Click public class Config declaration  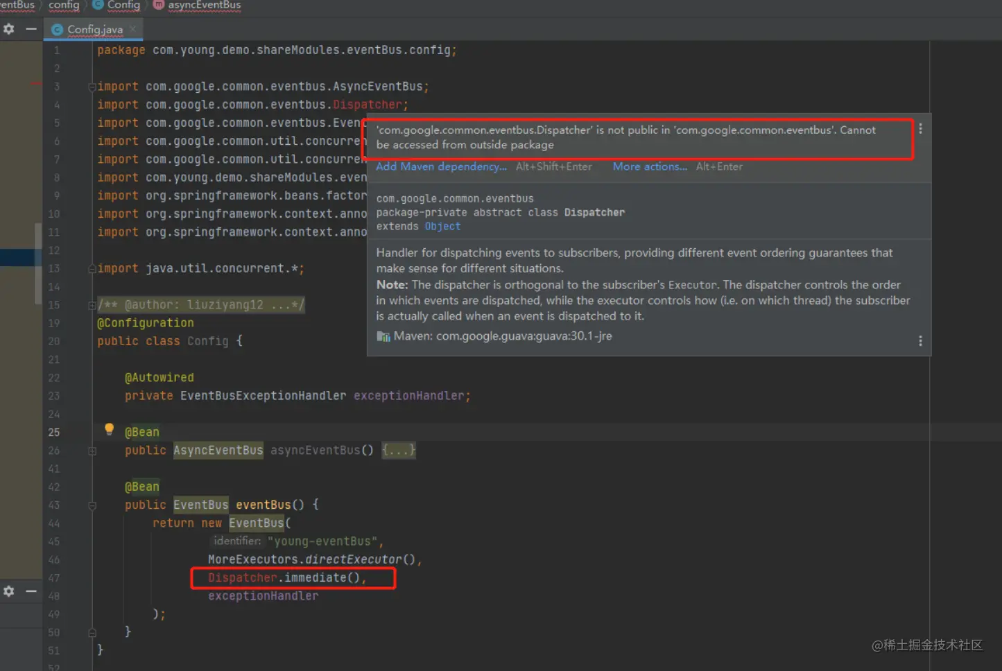pos(170,341)
